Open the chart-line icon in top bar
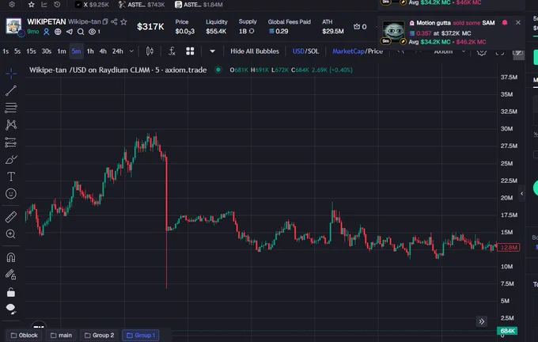This screenshot has height=342, width=538. point(44,5)
